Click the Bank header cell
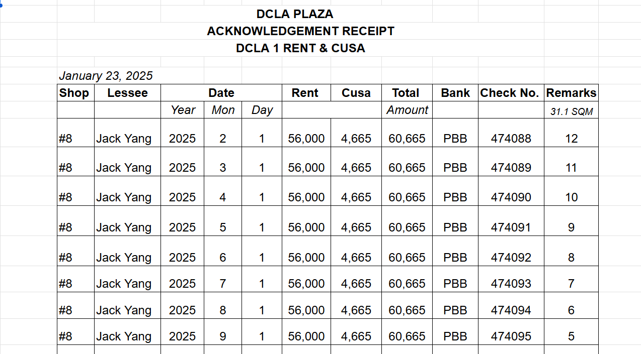Image resolution: width=641 pixels, height=354 pixels. click(455, 93)
